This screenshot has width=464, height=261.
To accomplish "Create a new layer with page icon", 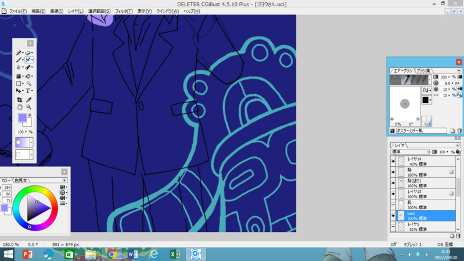I will tap(452, 236).
